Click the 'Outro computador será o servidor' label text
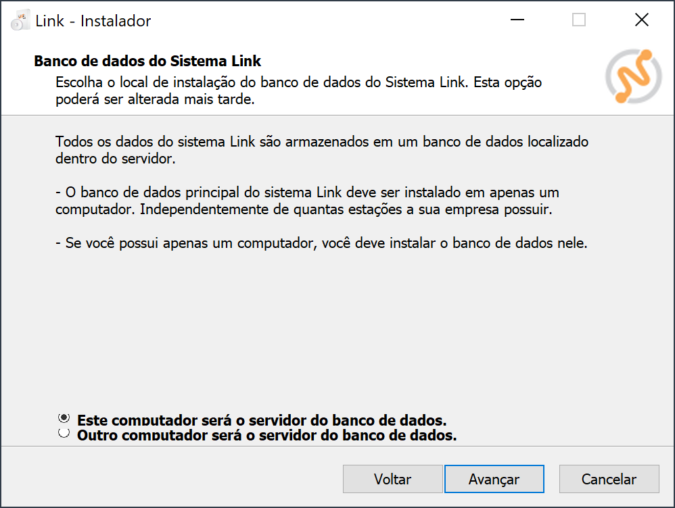 click(x=267, y=436)
